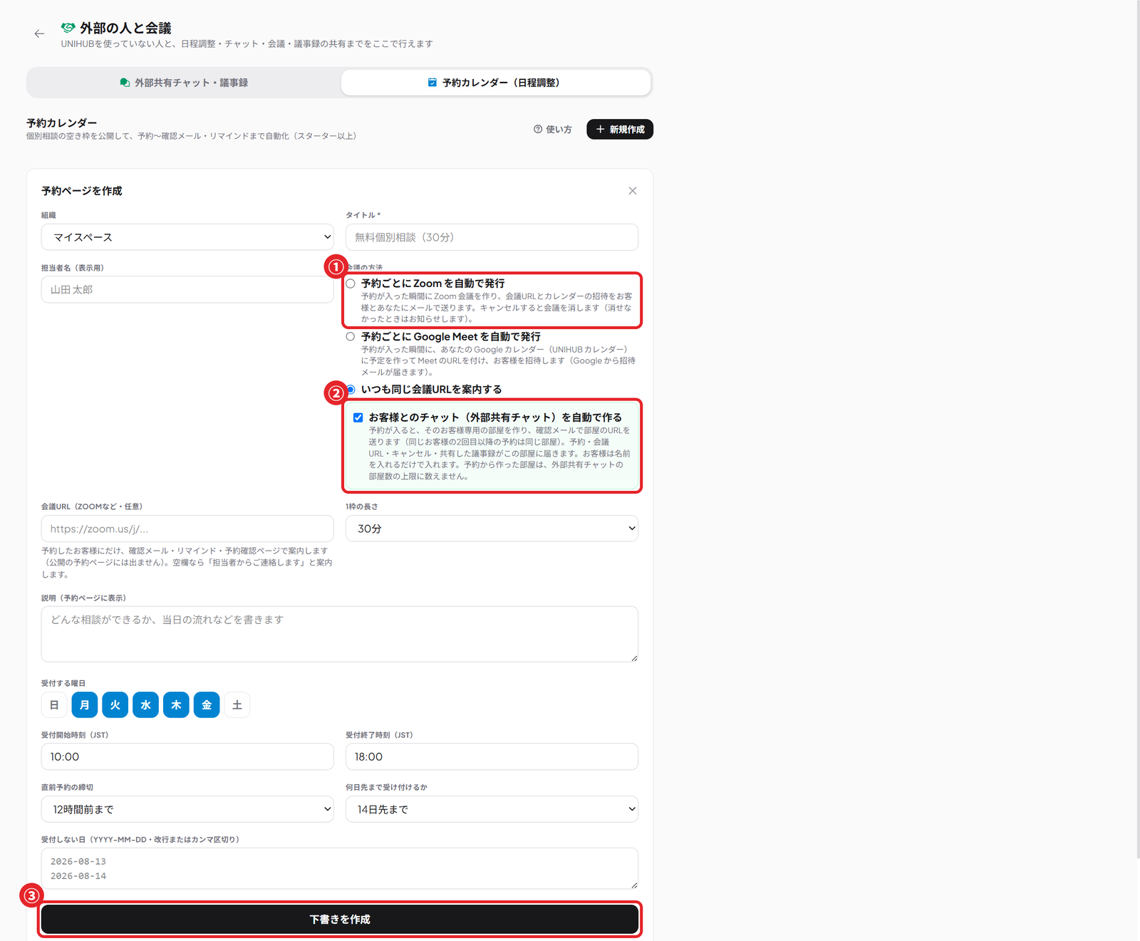The height and width of the screenshot is (941, 1140).
Task: Click the 下書きを作成 button
Action: [340, 920]
